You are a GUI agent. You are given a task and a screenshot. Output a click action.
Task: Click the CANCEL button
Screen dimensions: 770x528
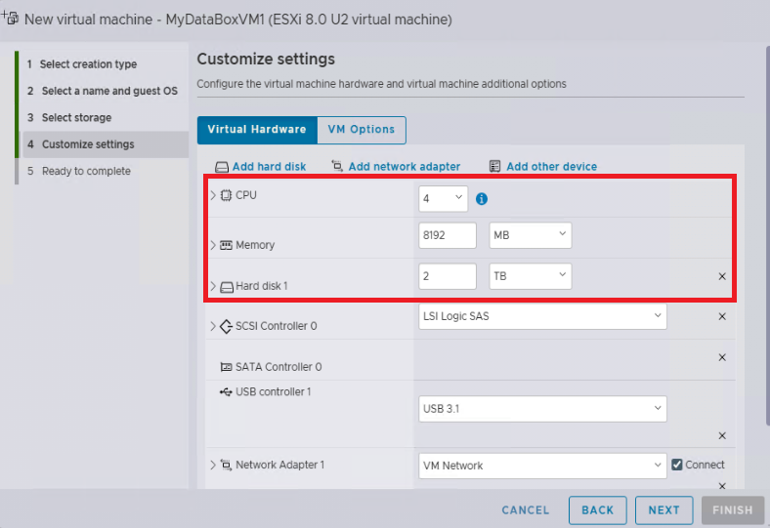[x=525, y=510]
